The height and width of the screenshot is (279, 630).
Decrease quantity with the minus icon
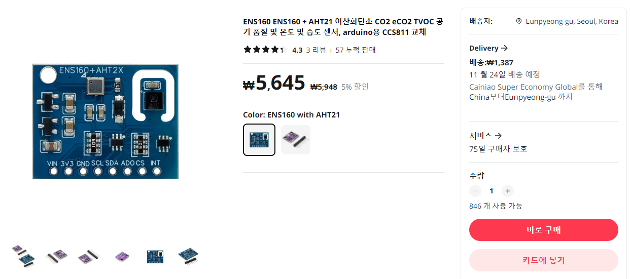click(475, 191)
